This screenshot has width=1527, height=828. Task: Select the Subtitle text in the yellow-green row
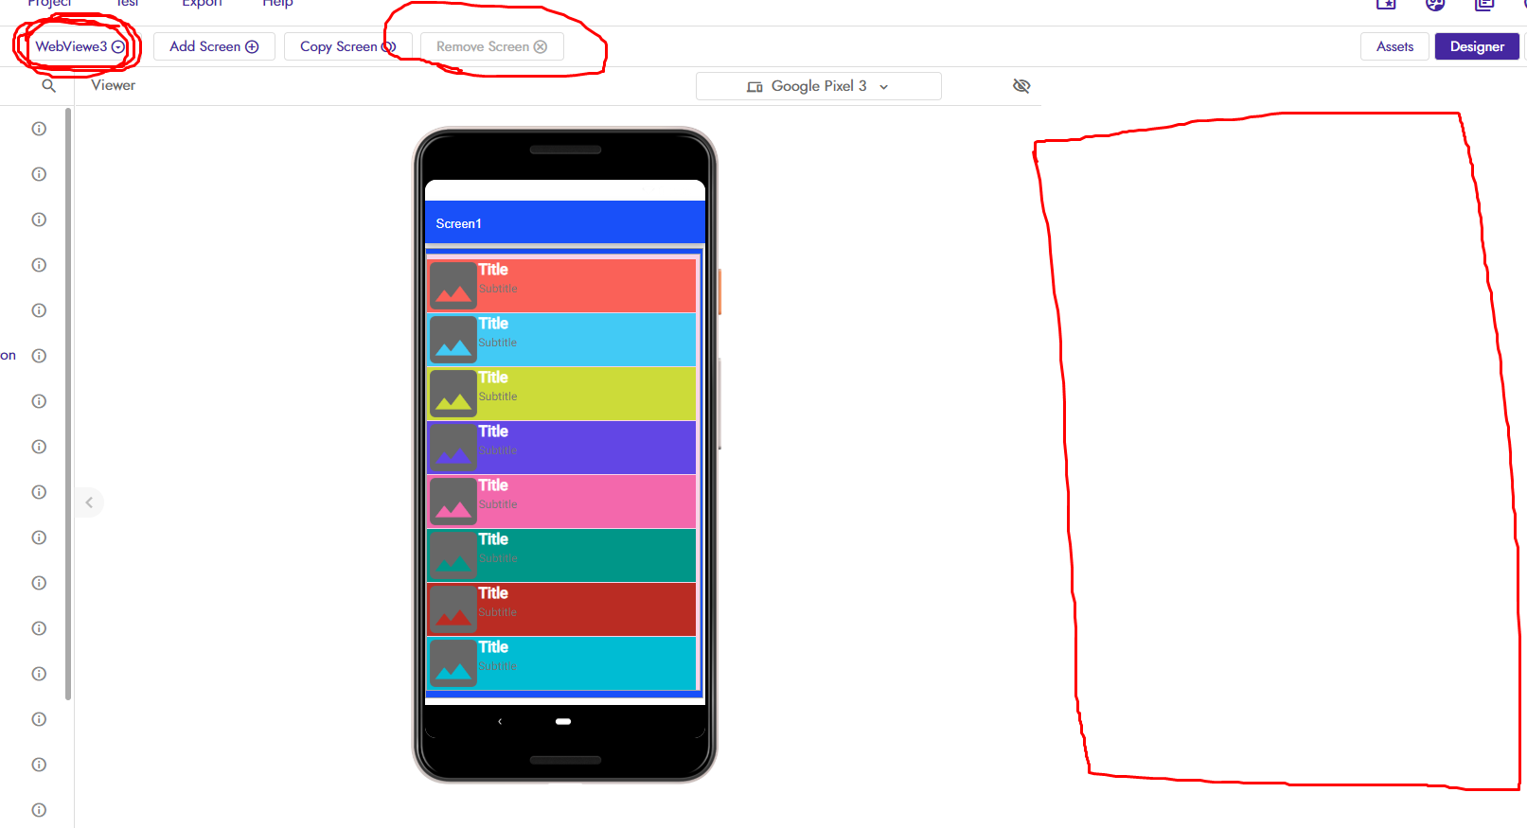click(x=498, y=396)
